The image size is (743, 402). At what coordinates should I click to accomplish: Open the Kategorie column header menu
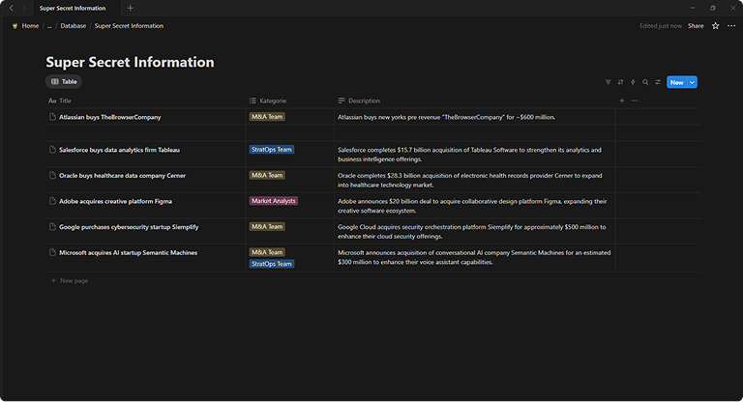point(268,100)
